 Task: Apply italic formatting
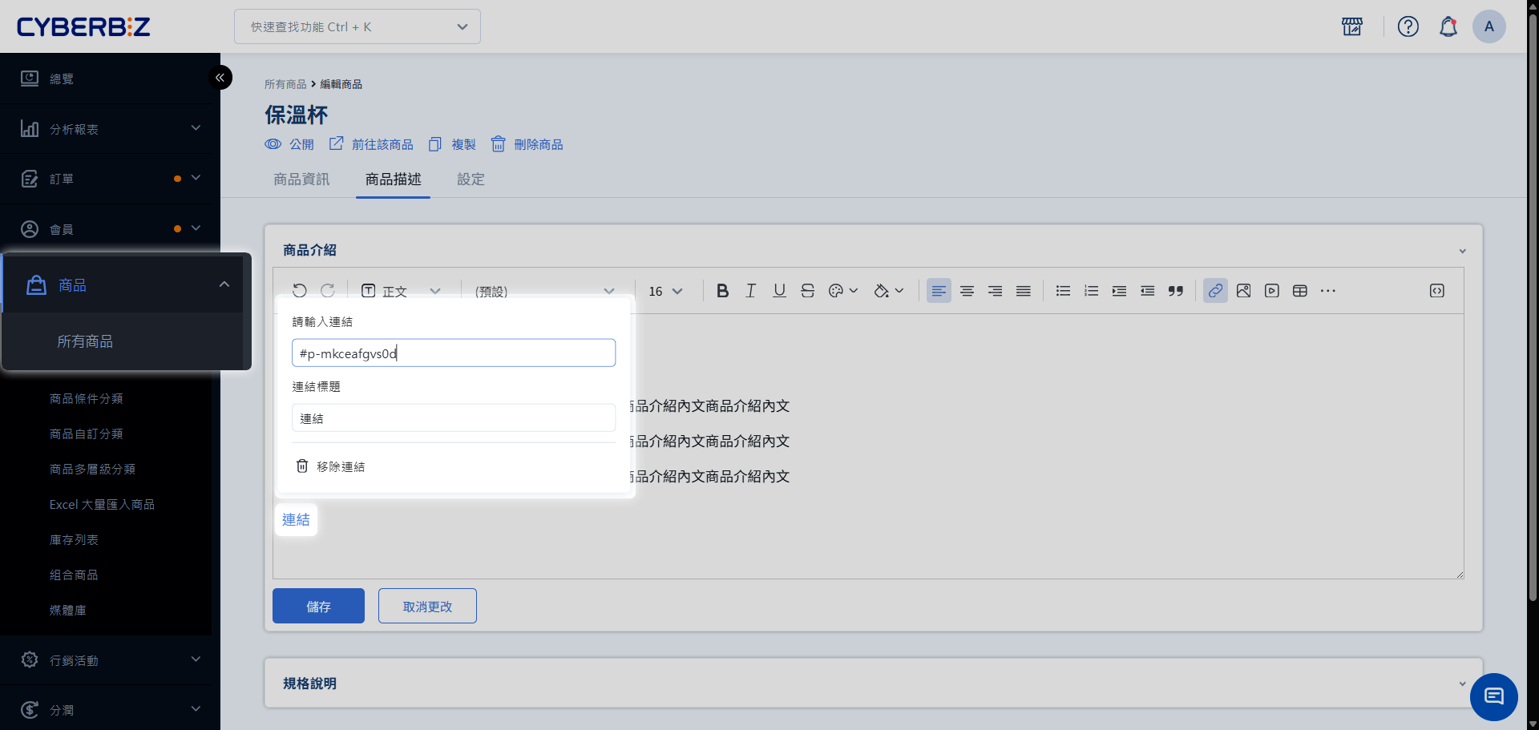click(x=750, y=291)
